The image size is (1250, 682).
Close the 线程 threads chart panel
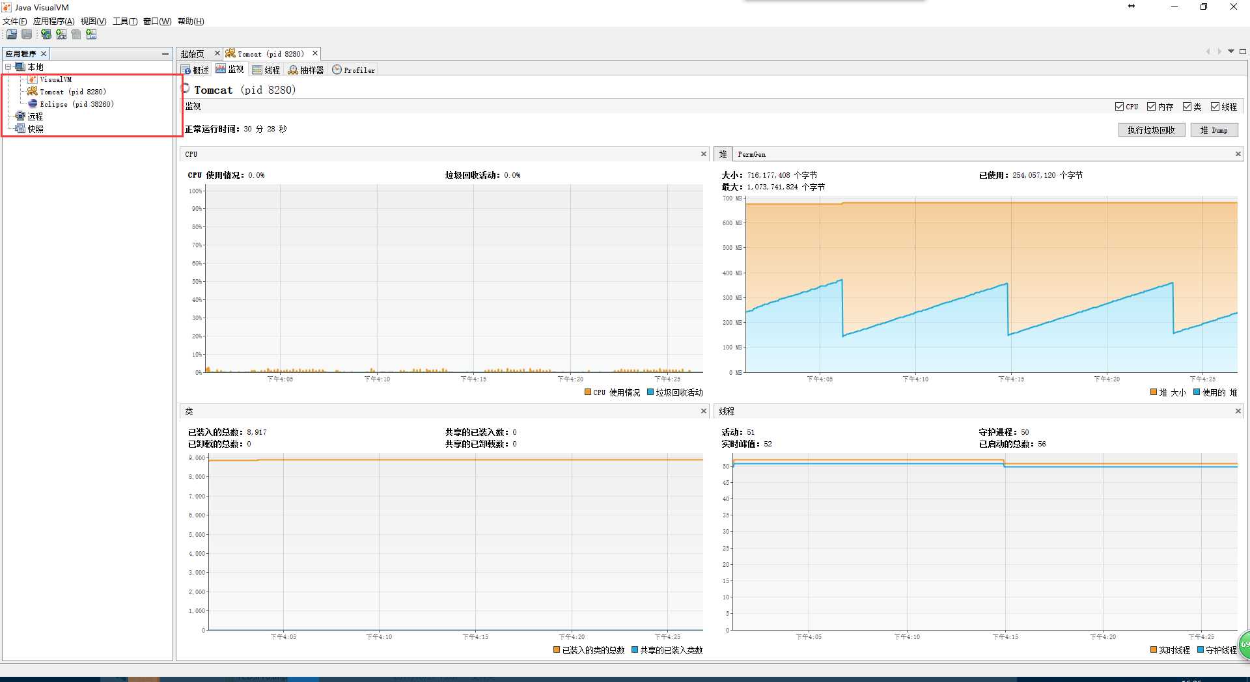pyautogui.click(x=1238, y=411)
